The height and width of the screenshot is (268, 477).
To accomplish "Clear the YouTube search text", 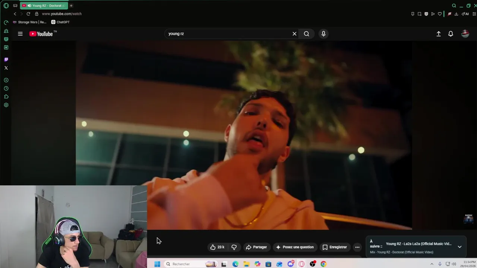I will click(294, 33).
